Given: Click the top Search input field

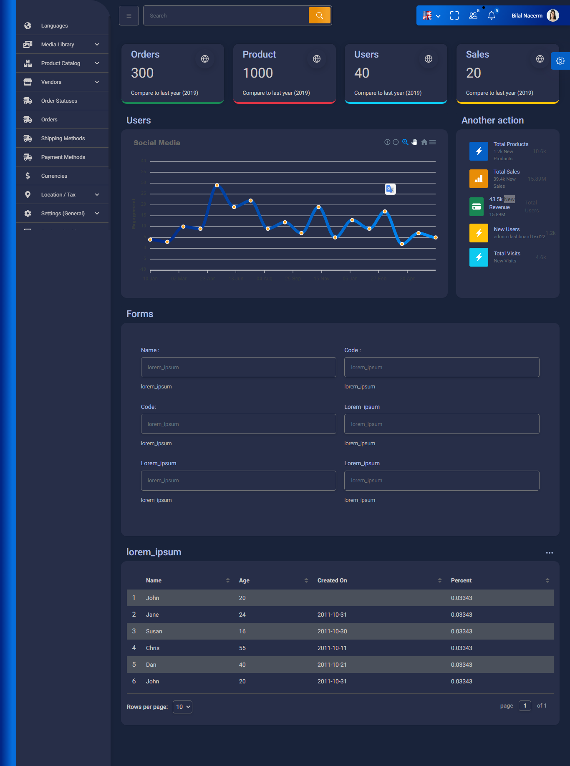Looking at the screenshot, I should coord(226,15).
